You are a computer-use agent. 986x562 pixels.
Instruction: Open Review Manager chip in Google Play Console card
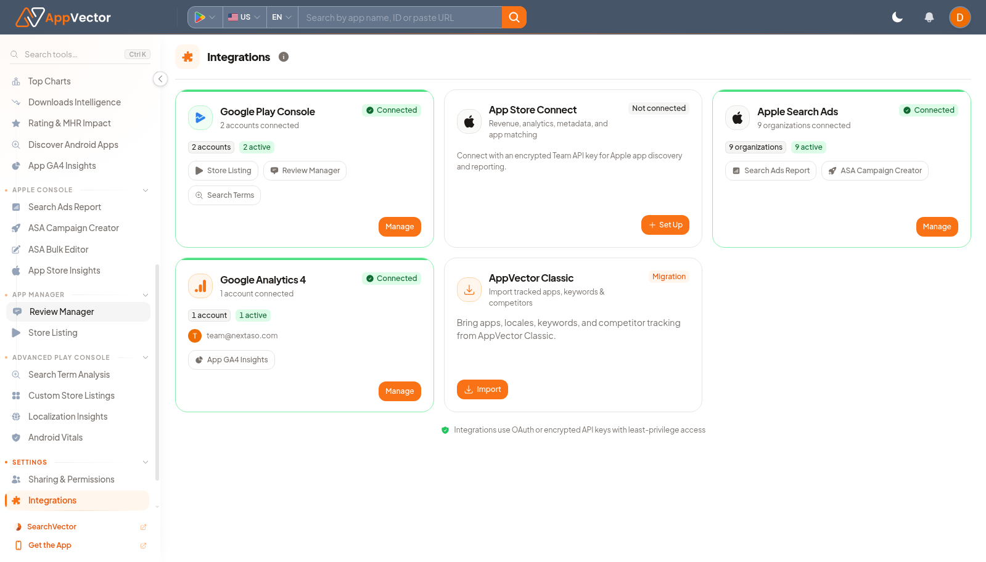[x=305, y=171]
